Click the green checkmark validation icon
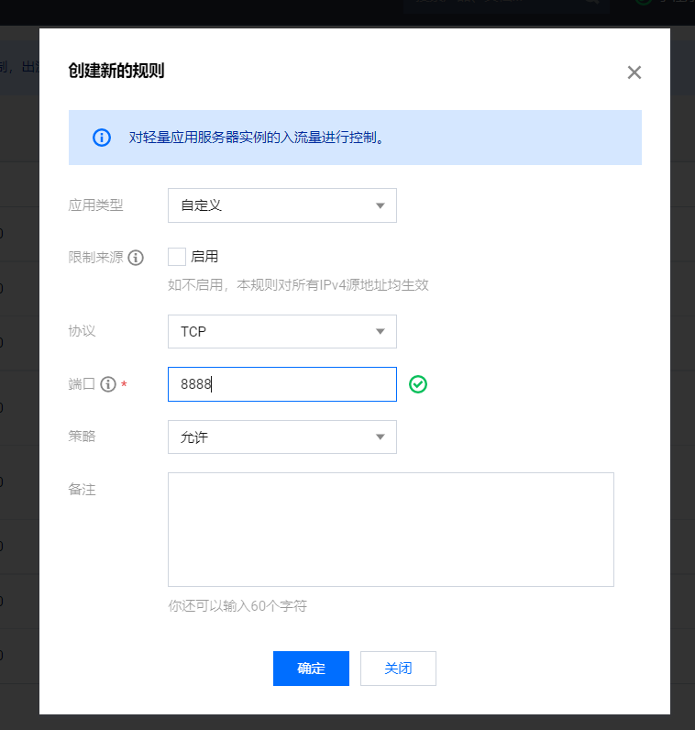 point(418,384)
